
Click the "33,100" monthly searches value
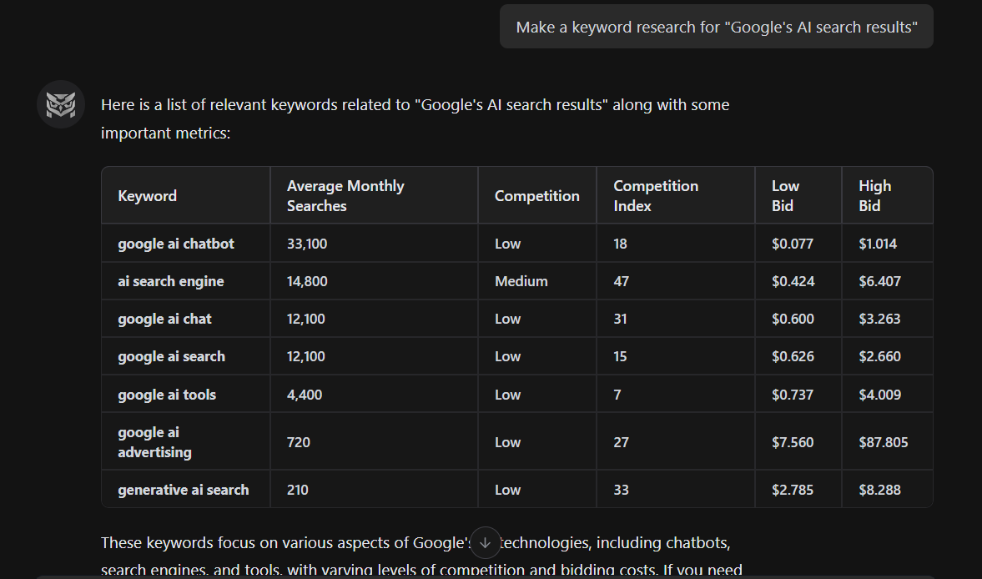(x=306, y=244)
